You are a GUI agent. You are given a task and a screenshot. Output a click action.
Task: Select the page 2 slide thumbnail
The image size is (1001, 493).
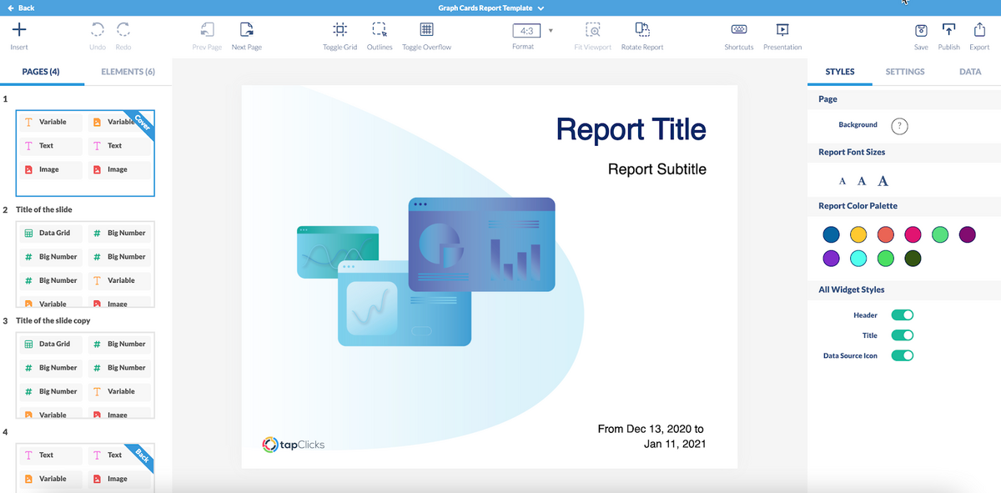tap(85, 265)
